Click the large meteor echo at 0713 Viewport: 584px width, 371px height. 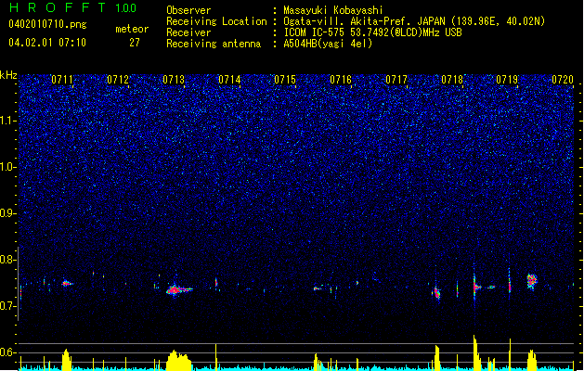click(x=177, y=289)
